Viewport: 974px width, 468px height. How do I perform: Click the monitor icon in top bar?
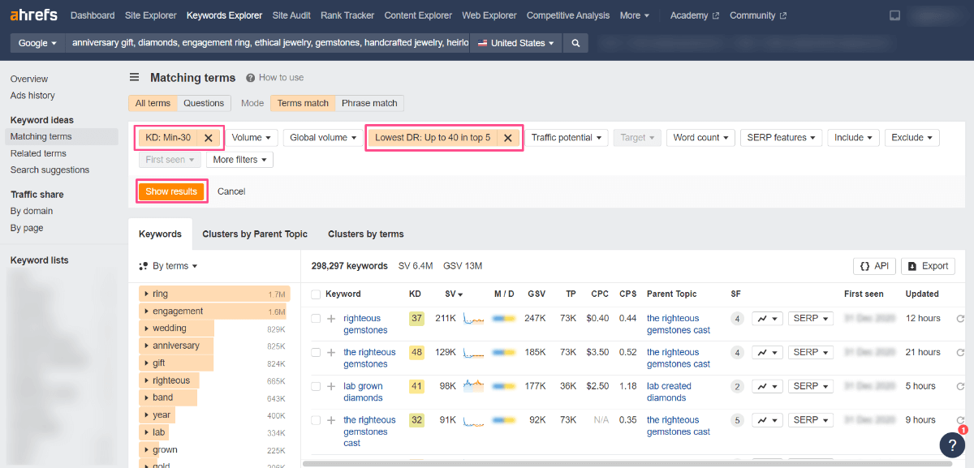point(894,15)
